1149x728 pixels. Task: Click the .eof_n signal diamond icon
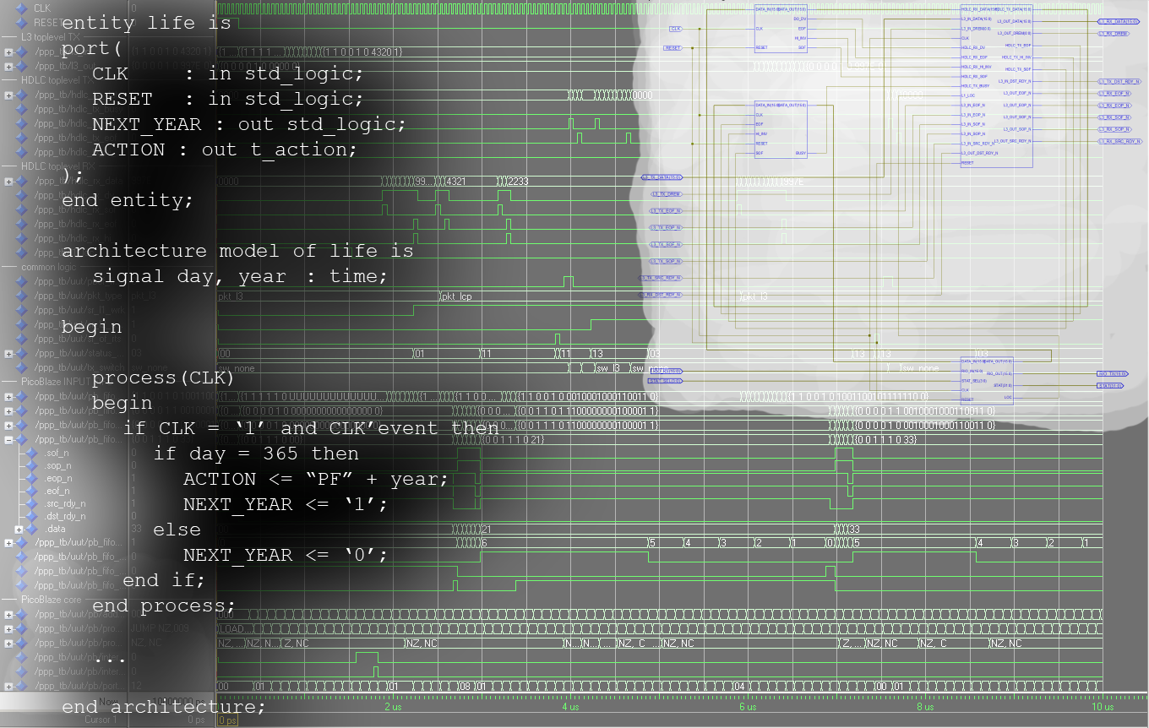tap(32, 491)
